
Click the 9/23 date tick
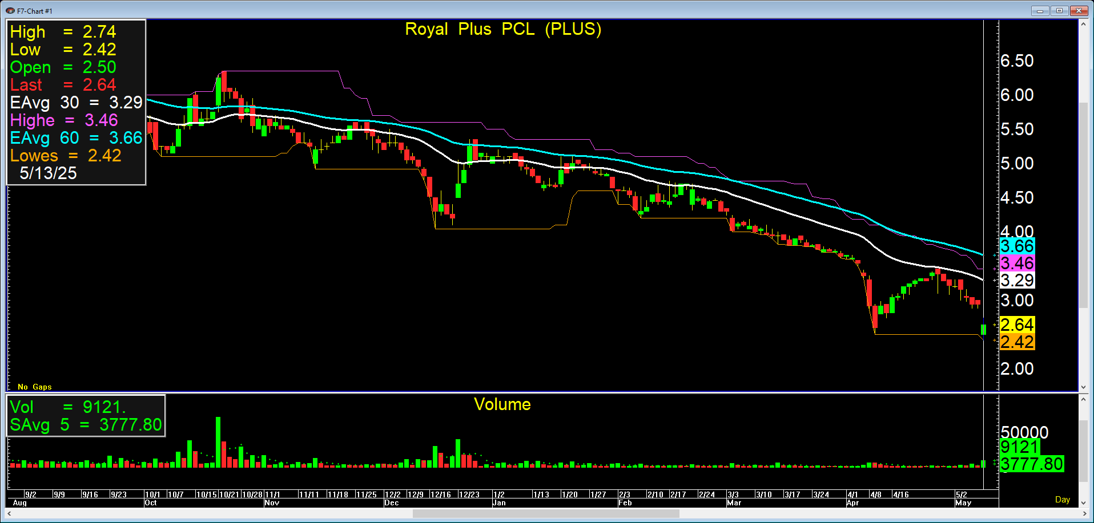(119, 494)
